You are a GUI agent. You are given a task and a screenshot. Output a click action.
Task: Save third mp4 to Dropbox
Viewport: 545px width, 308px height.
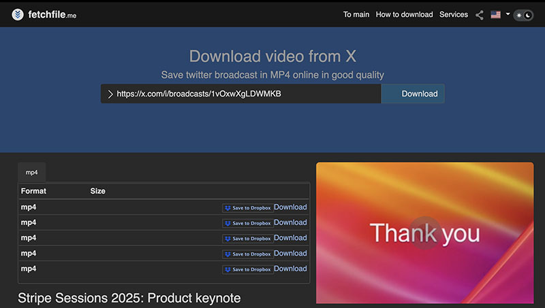pyautogui.click(x=248, y=239)
